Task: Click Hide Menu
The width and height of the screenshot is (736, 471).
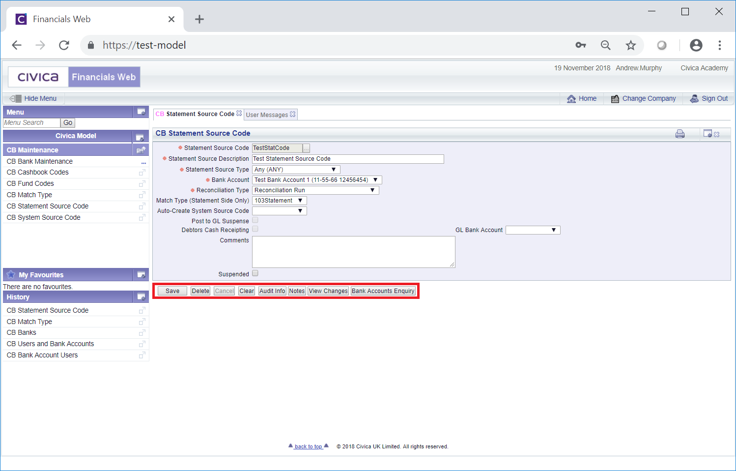Action: click(33, 98)
